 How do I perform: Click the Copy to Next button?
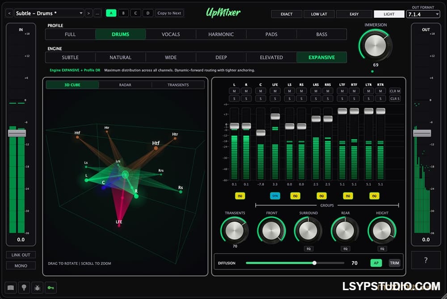point(169,13)
